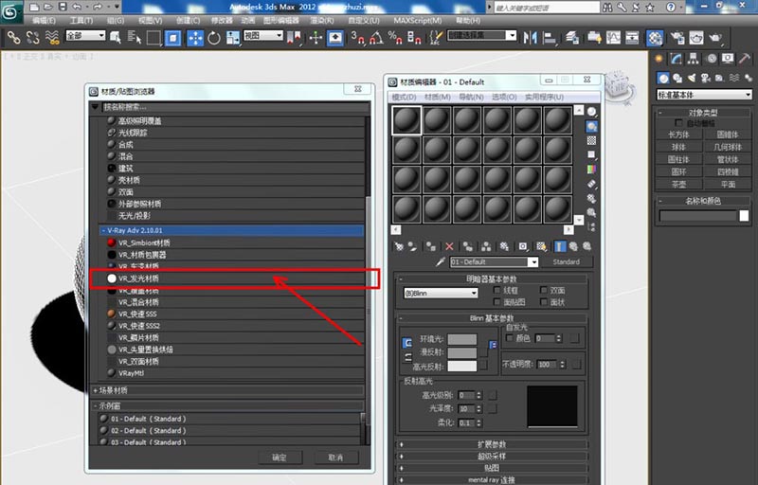Activate the Select and Rotate tool
758x485 pixels.
coord(214,38)
